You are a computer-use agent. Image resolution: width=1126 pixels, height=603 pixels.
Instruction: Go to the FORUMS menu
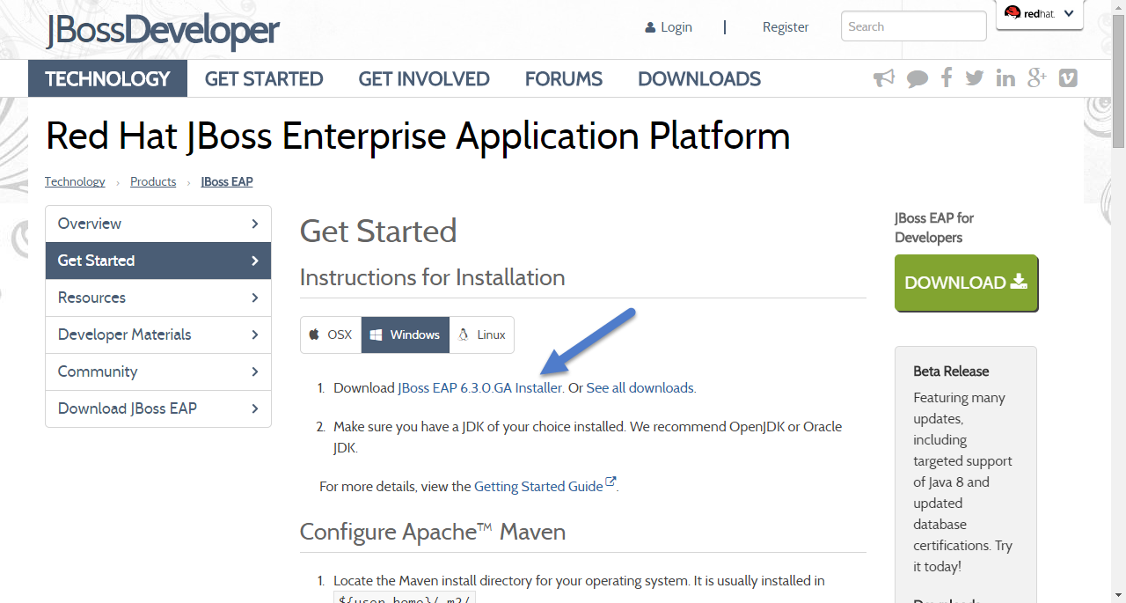[x=564, y=78]
